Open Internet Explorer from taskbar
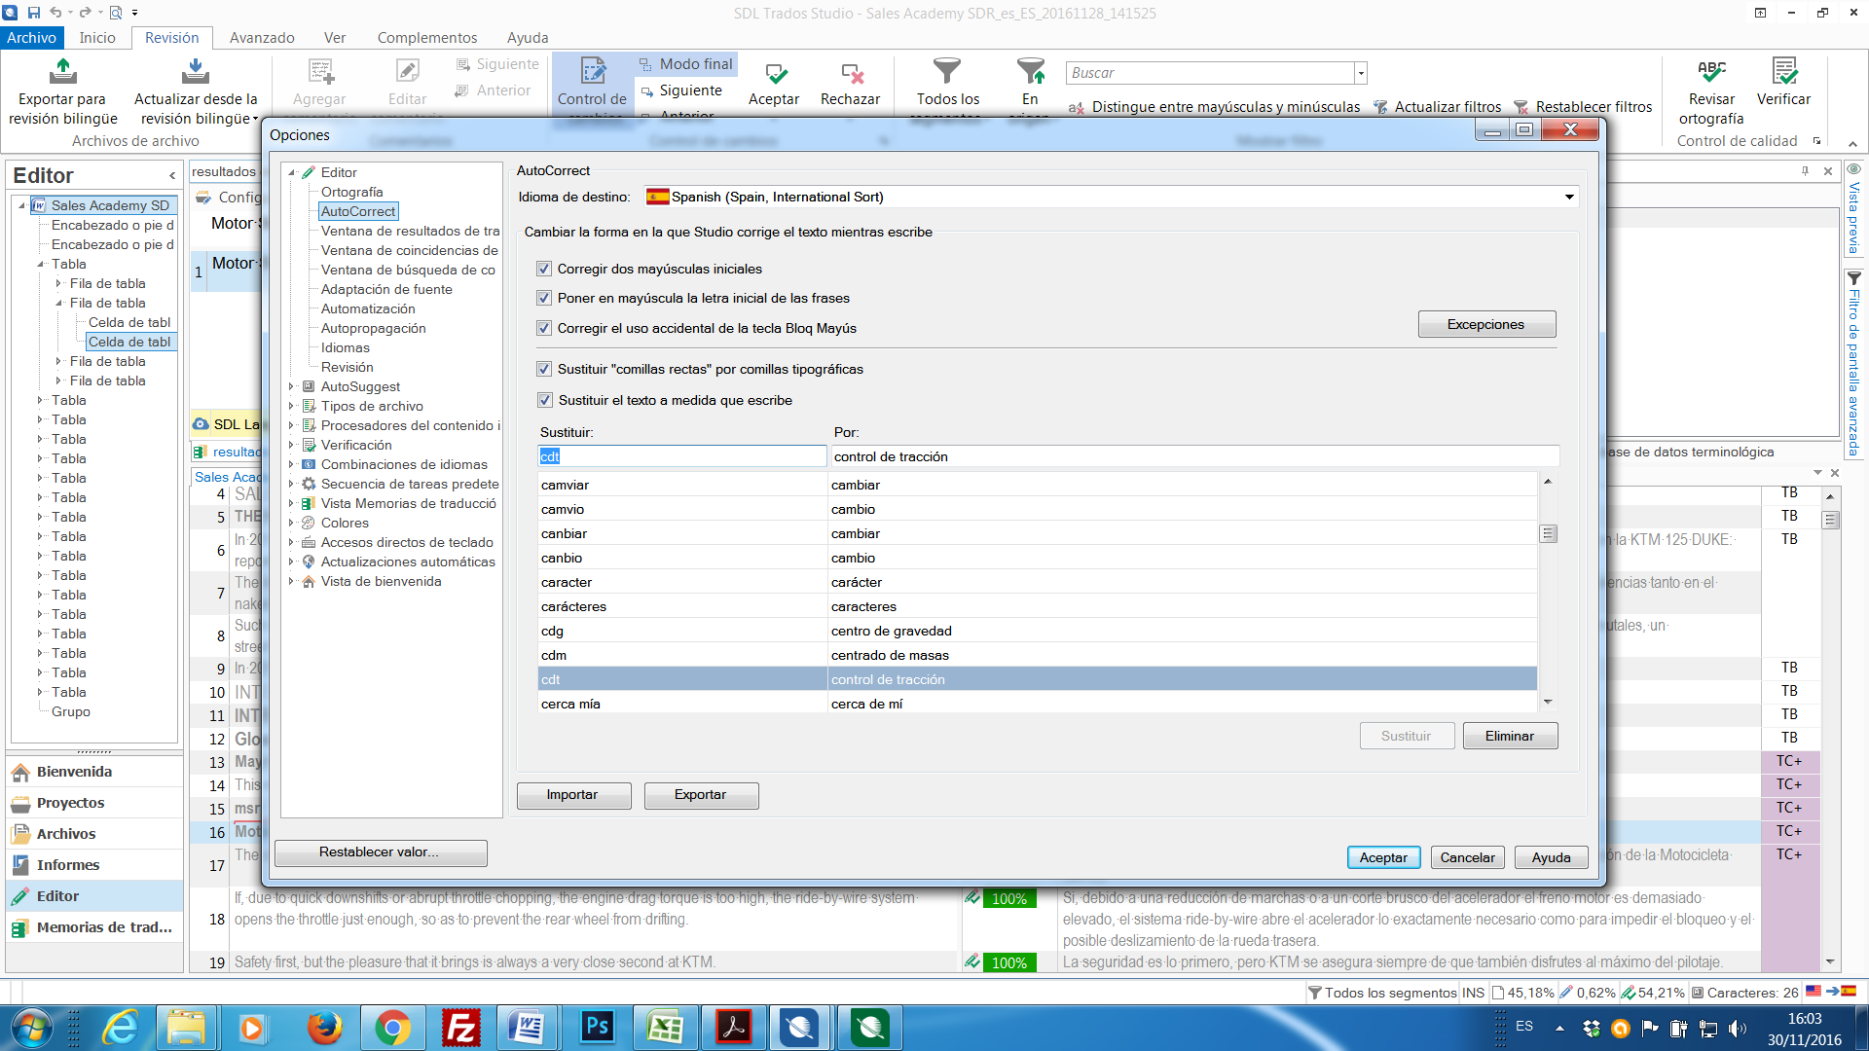This screenshot has height=1051, width=1869. click(122, 1028)
